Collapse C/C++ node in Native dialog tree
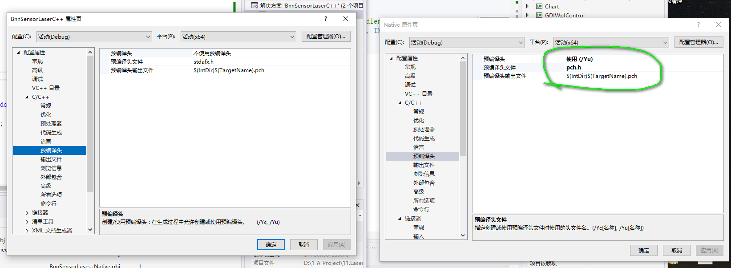The height and width of the screenshot is (268, 731). [x=400, y=103]
